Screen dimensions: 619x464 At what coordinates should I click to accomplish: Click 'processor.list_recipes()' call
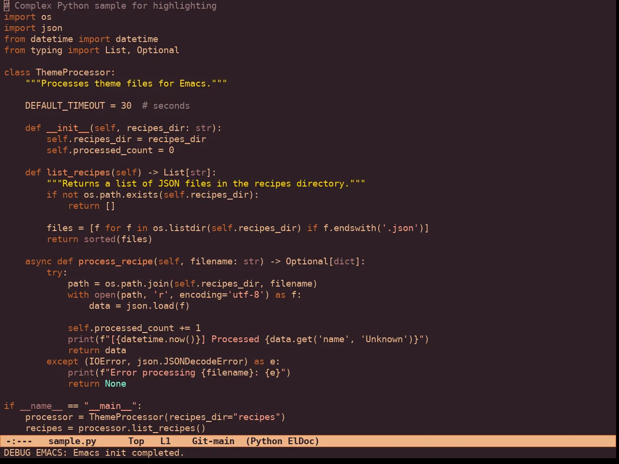tap(142, 428)
